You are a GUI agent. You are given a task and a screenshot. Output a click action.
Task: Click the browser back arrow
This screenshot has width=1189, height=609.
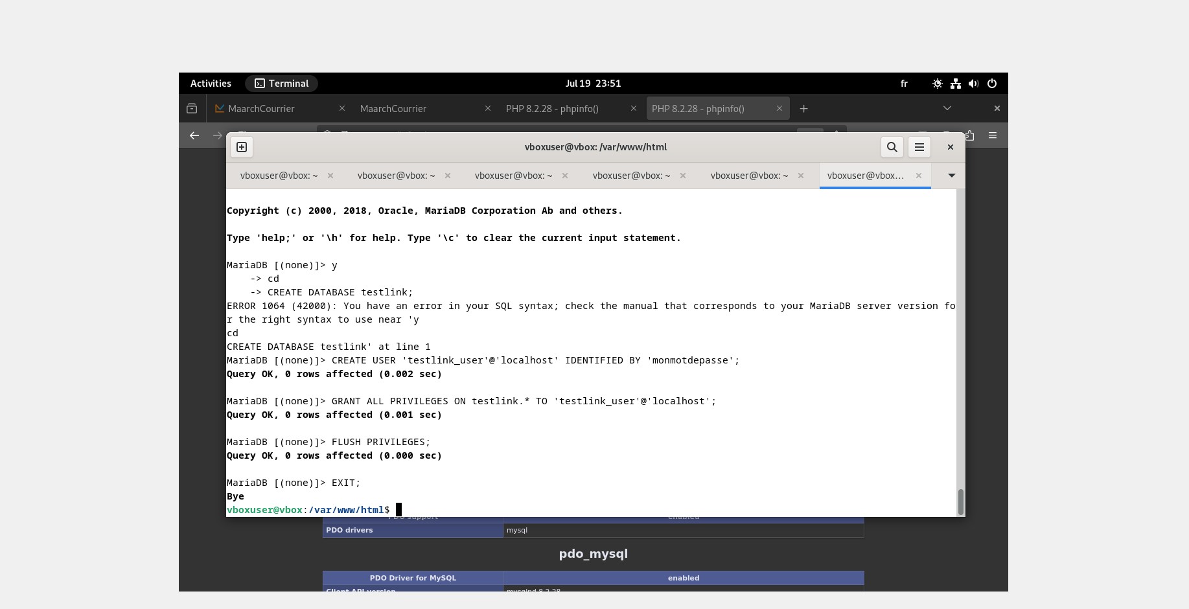click(x=194, y=135)
